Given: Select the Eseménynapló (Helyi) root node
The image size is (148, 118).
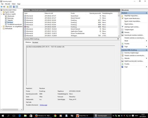Looking at the screenshot, I should click(9, 10).
